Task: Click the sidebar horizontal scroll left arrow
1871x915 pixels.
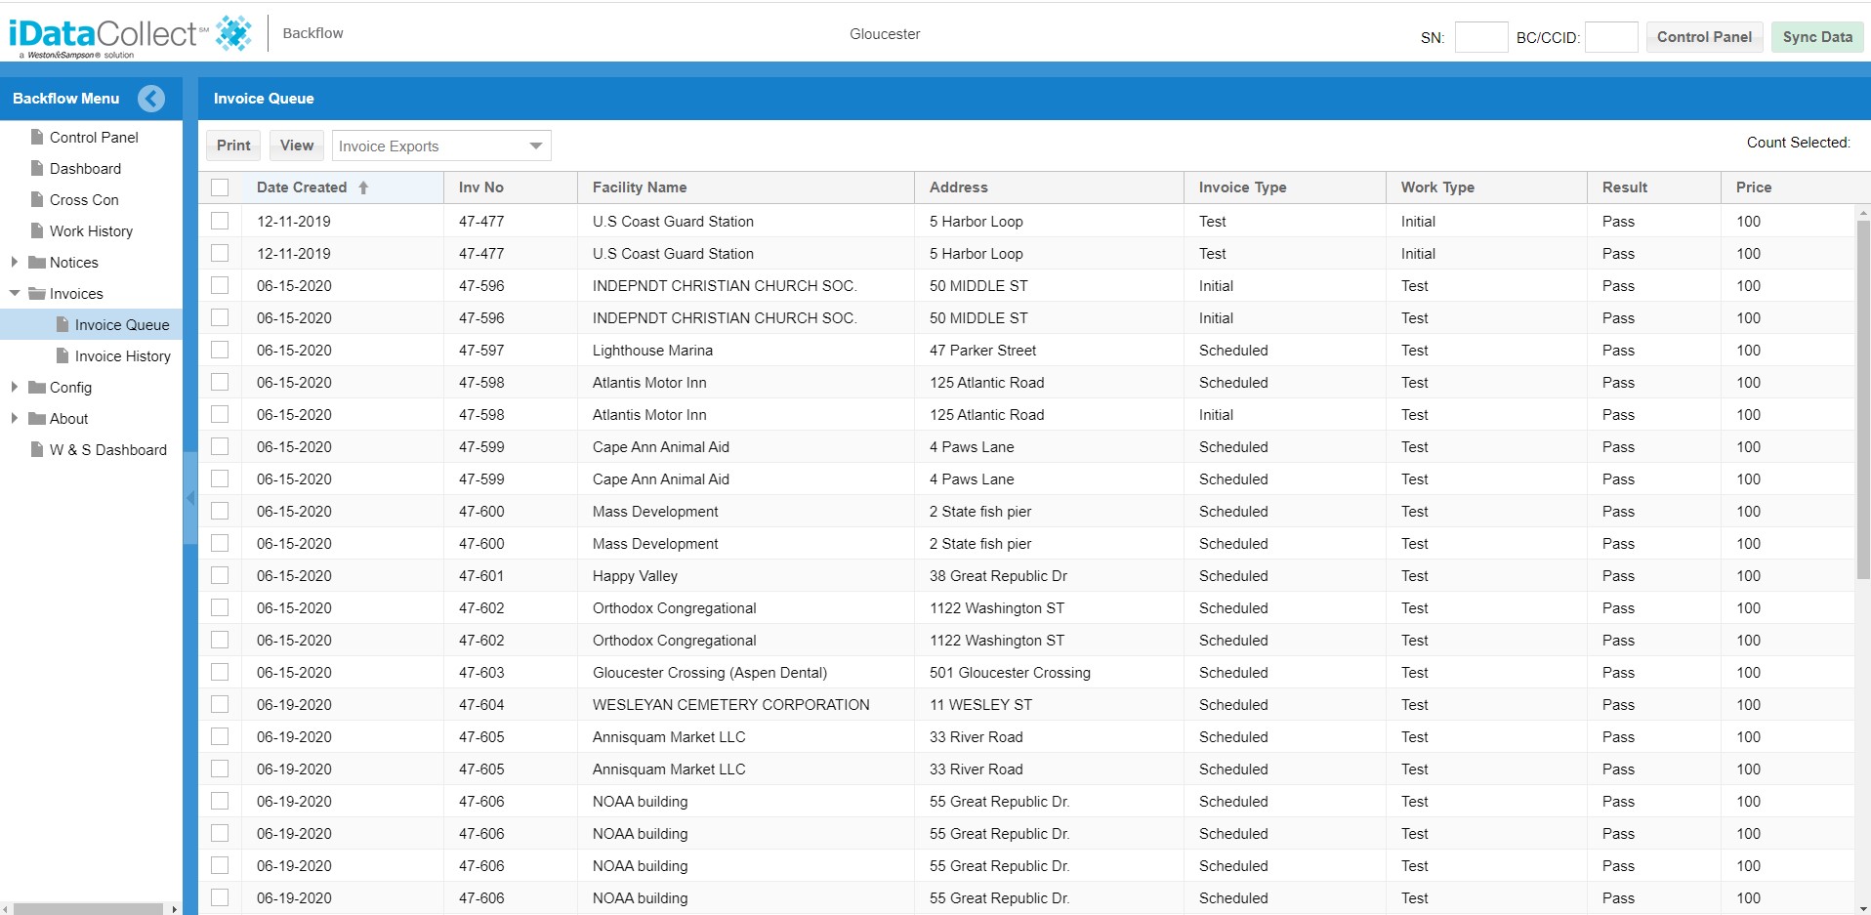Action: point(6,909)
